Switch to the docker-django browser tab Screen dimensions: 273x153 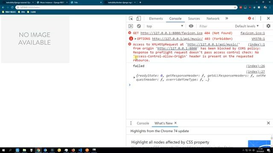point(120,3)
